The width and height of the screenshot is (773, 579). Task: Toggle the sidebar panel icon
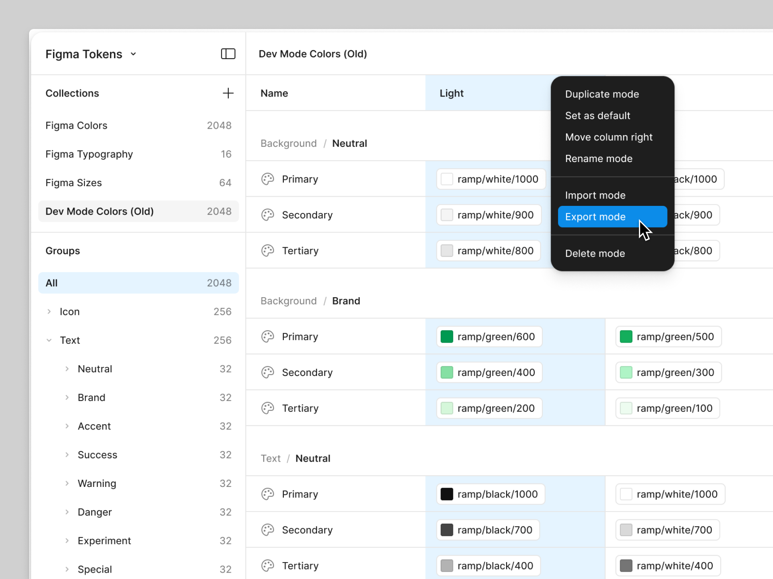(228, 54)
